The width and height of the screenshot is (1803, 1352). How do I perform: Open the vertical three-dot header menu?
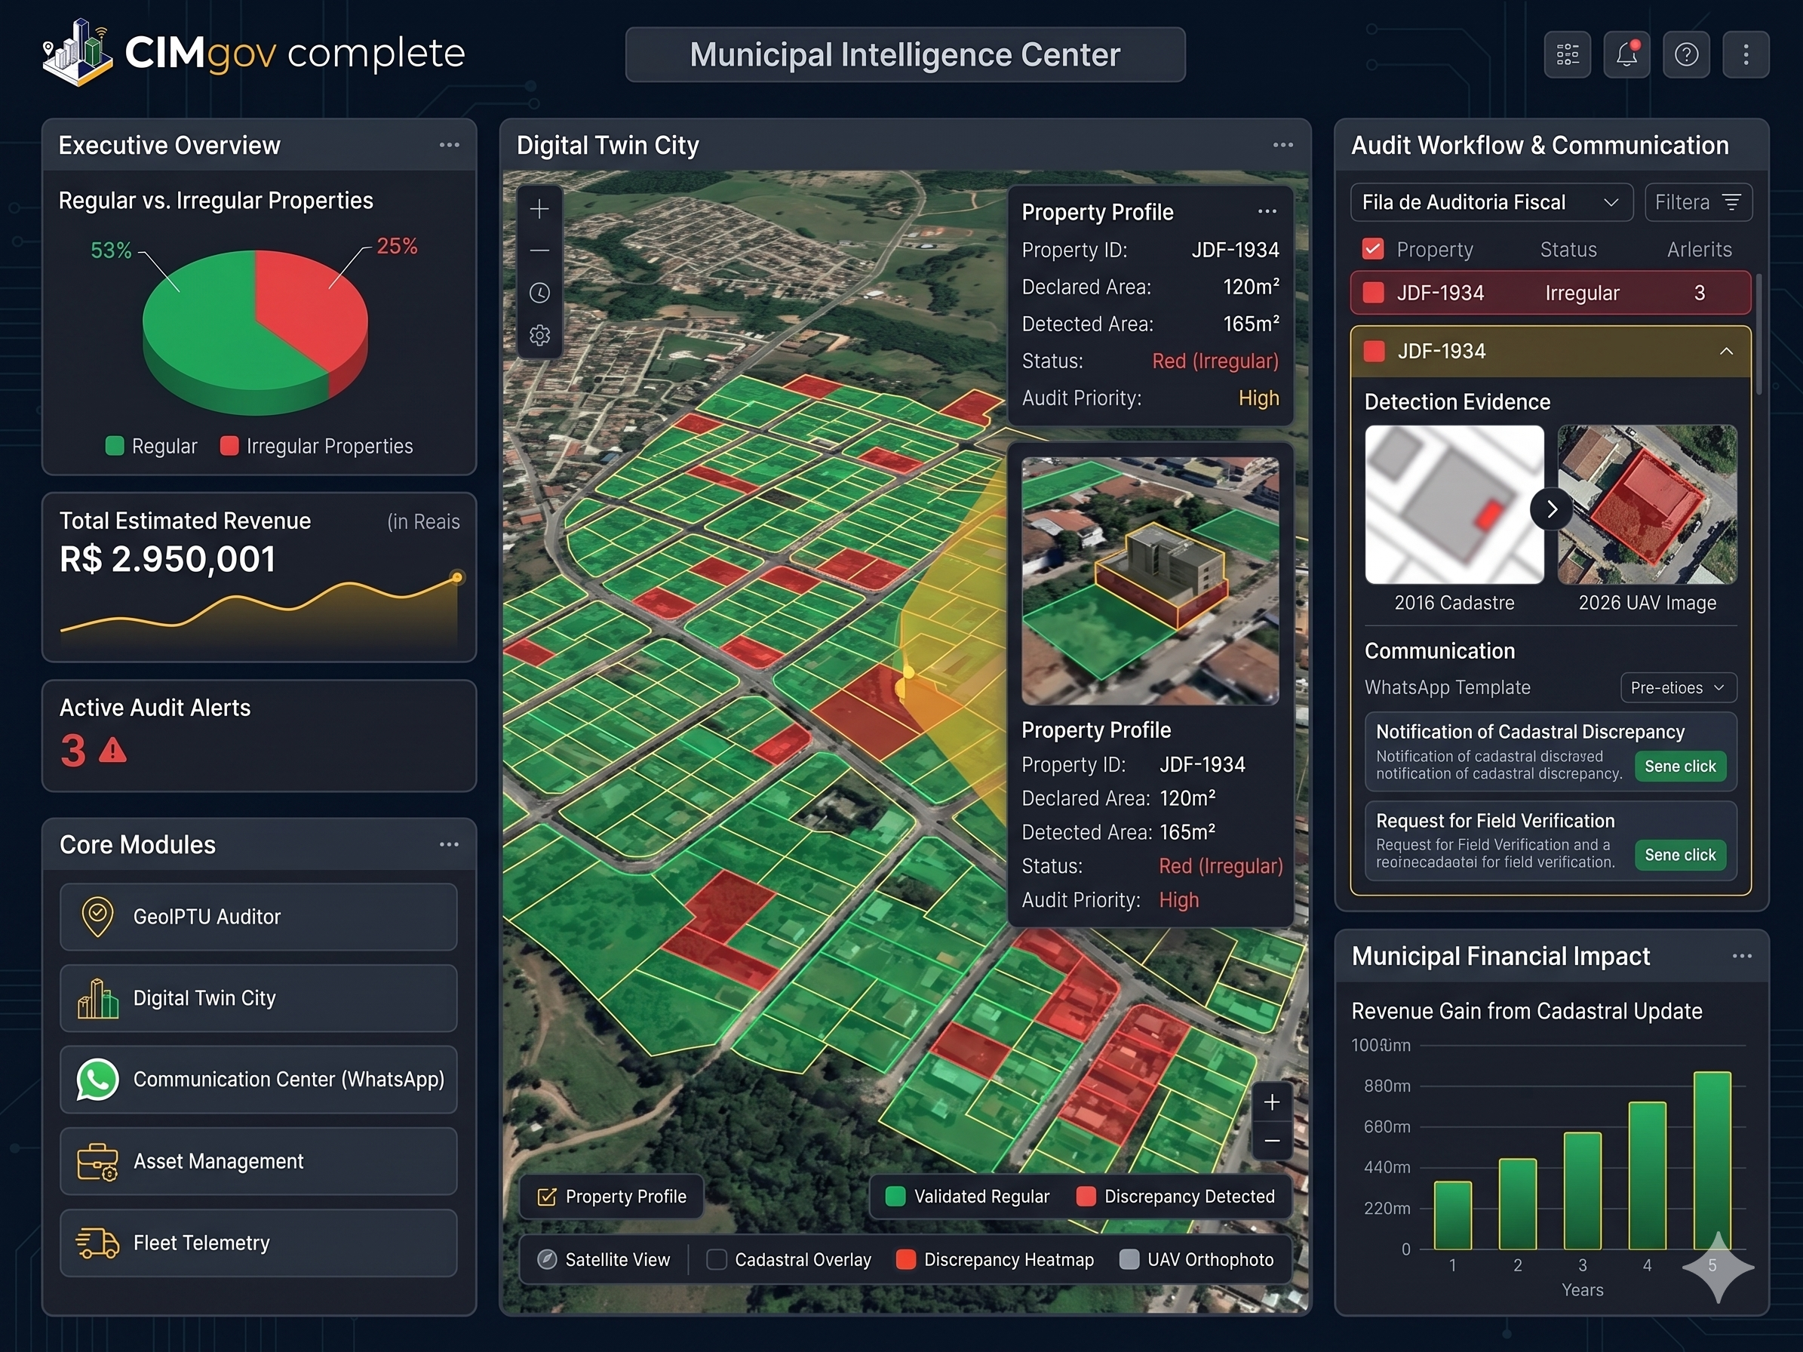point(1745,54)
